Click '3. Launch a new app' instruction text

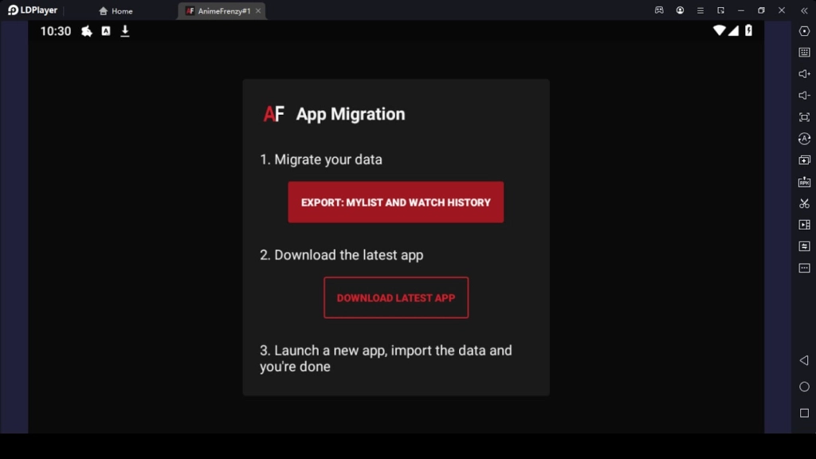386,358
